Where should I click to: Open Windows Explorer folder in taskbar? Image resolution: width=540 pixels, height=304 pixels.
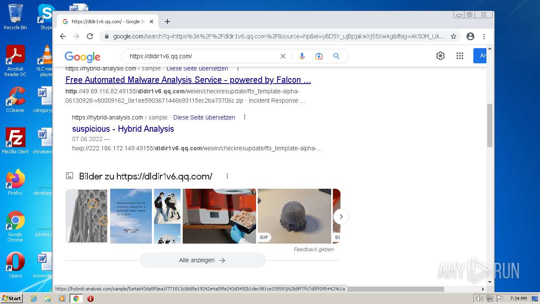tap(48, 299)
